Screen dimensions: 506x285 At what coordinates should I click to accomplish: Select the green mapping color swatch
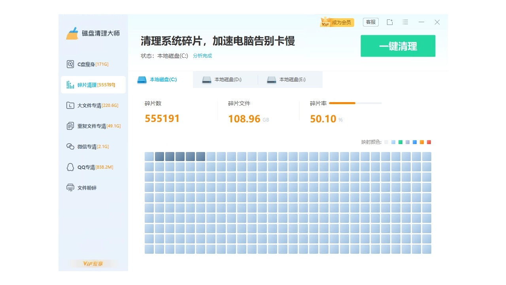400,142
